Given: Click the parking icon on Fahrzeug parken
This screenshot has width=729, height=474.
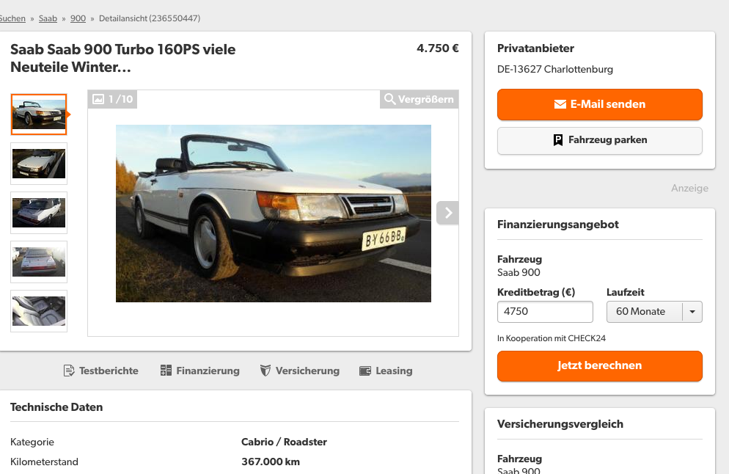Looking at the screenshot, I should coord(558,140).
